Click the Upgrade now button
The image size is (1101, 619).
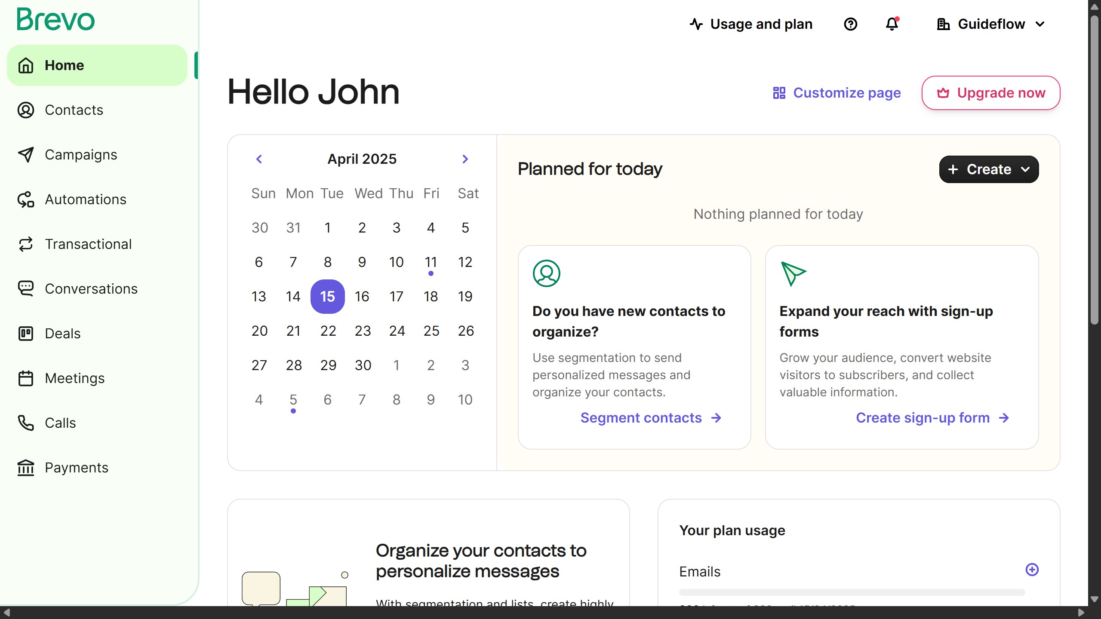point(991,93)
